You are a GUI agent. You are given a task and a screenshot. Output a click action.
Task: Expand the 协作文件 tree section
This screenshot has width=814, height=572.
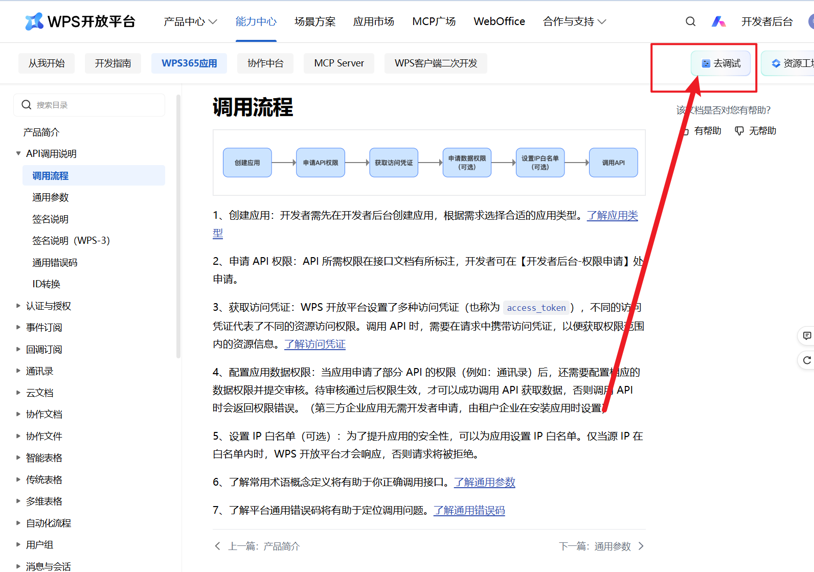[x=18, y=436]
